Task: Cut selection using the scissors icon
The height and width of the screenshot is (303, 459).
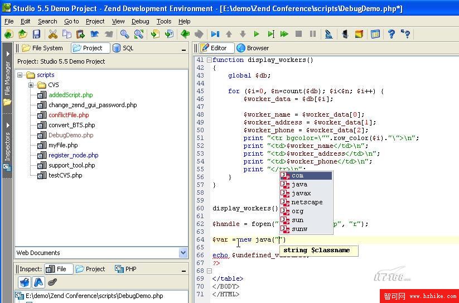Action: [52, 34]
